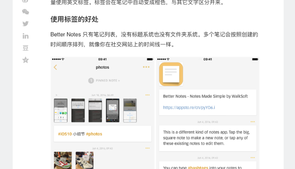Click the 'photos' screen title
295x169 pixels.
(x=102, y=67)
